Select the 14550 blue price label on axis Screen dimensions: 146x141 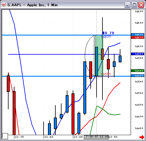pos(137,76)
